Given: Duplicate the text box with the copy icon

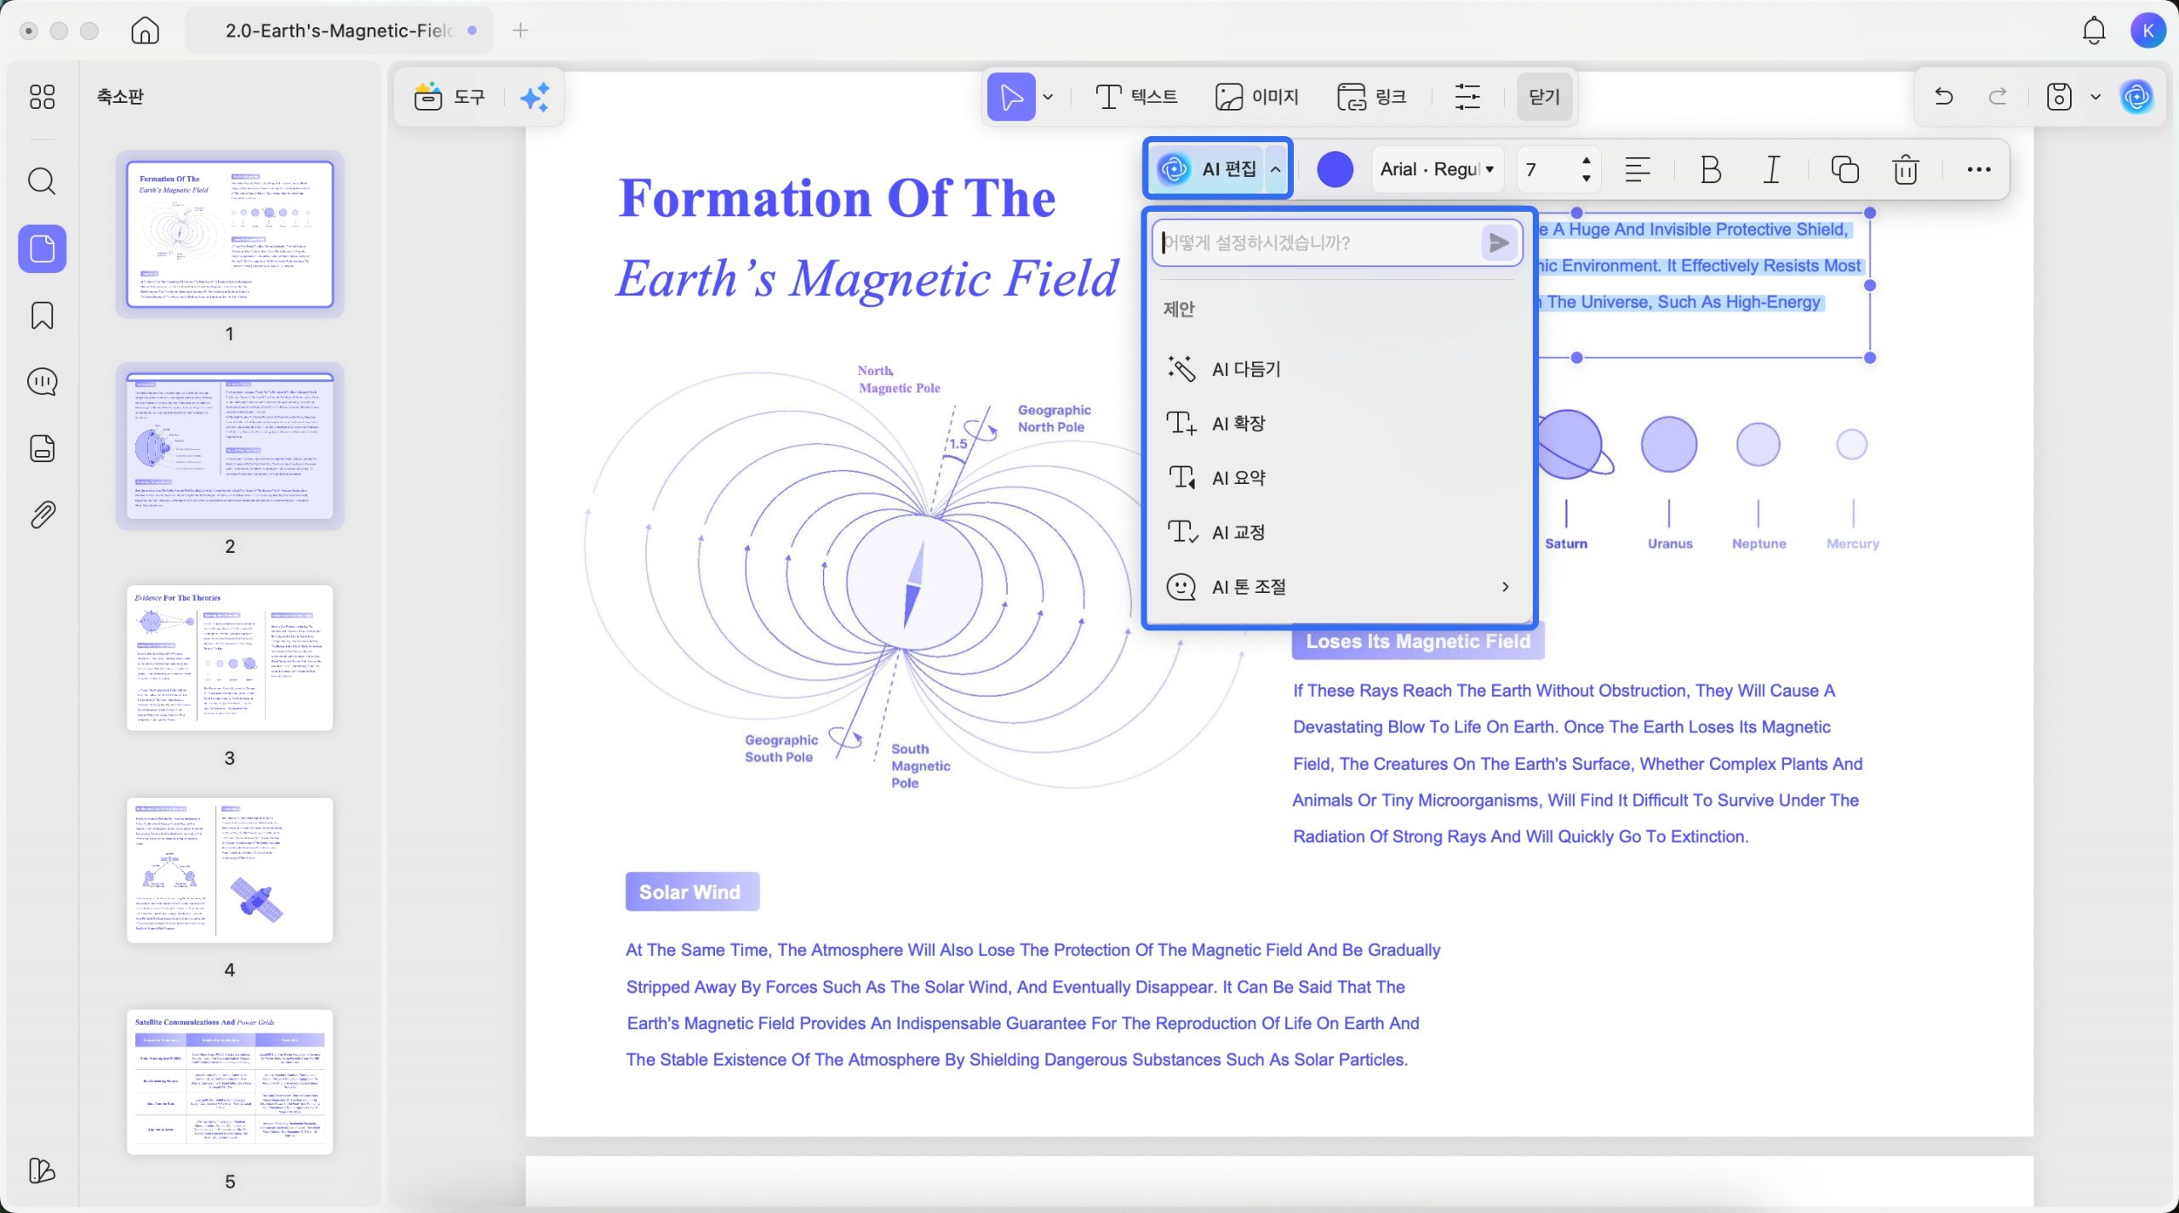Looking at the screenshot, I should pos(1844,169).
